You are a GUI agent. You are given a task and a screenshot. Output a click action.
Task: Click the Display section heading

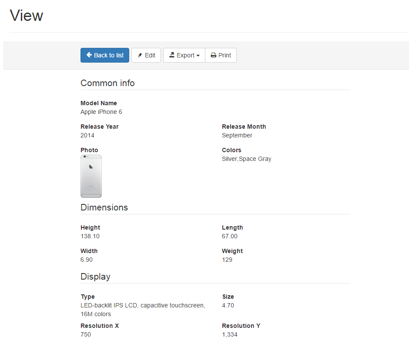95,277
